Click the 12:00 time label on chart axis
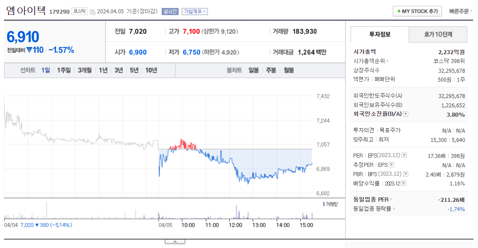 [x=235, y=225]
